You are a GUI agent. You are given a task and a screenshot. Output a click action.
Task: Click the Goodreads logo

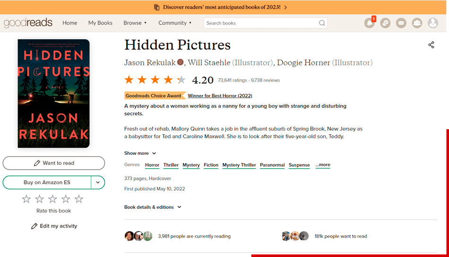(x=28, y=23)
